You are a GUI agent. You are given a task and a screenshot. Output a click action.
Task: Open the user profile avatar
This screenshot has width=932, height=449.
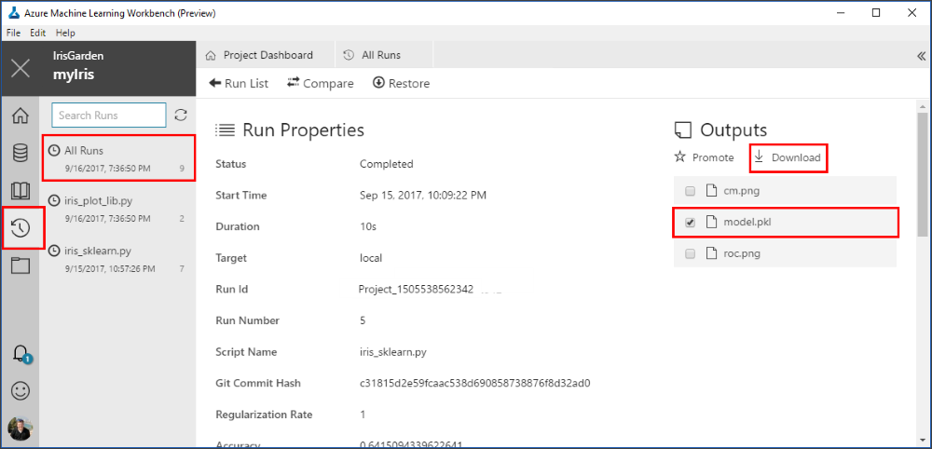tap(21, 429)
